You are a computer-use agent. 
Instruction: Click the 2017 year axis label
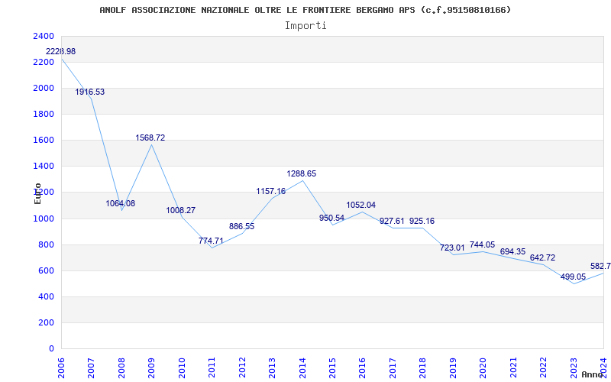point(393,368)
